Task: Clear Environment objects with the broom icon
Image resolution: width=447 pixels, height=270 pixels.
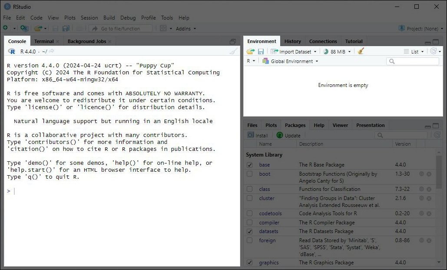Action: [x=361, y=51]
